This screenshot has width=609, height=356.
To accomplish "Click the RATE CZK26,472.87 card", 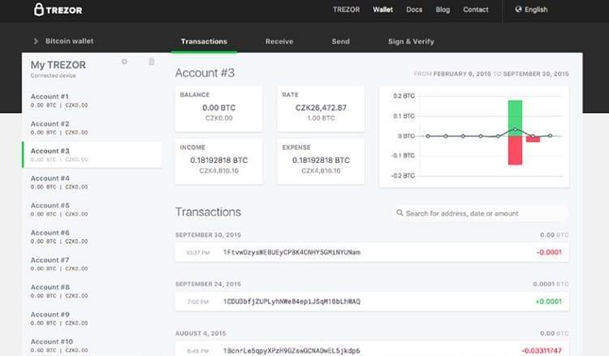I will 321,109.
